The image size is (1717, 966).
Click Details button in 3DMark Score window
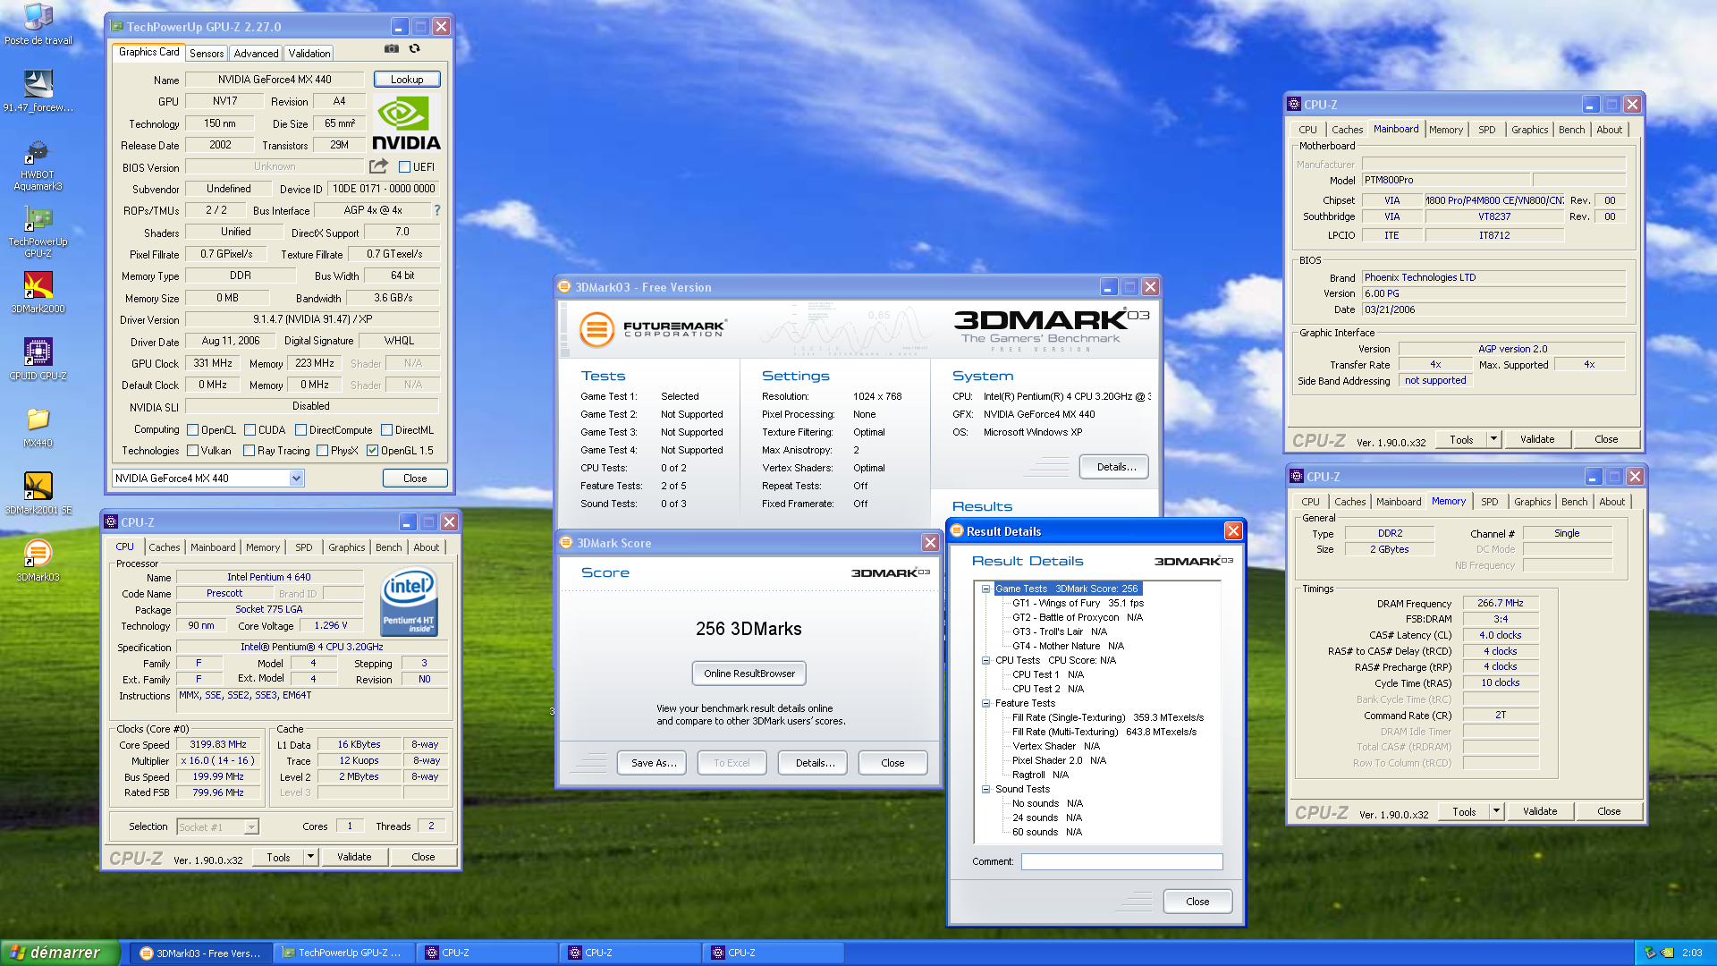tap(815, 763)
